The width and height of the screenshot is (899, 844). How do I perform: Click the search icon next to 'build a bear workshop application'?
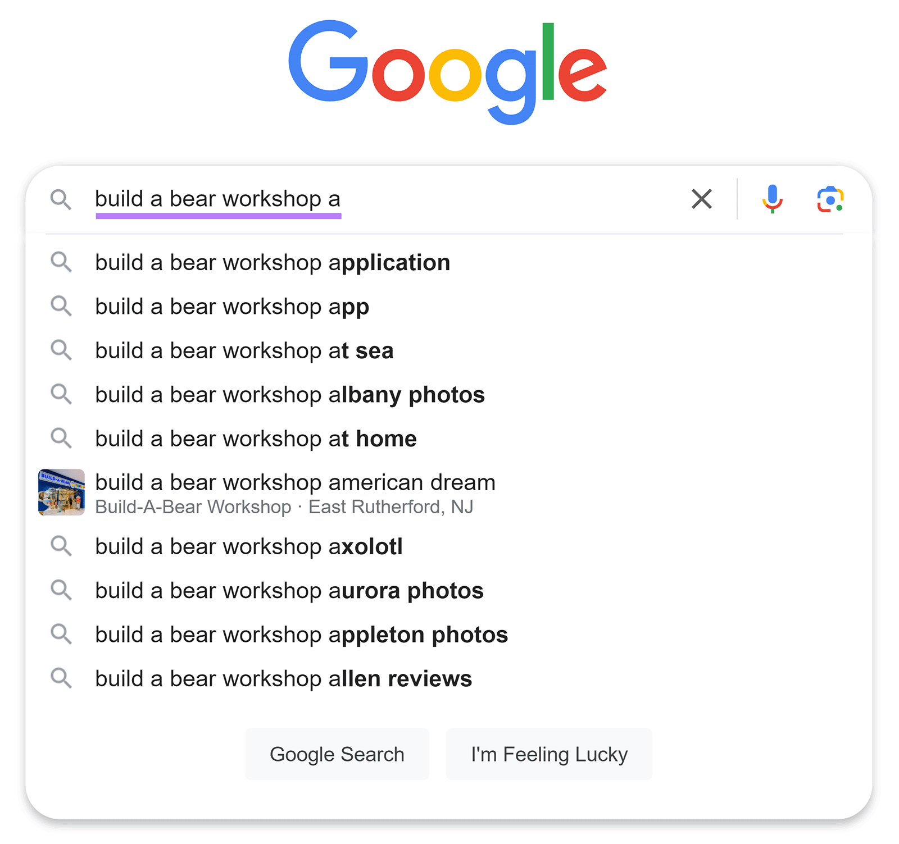[62, 262]
